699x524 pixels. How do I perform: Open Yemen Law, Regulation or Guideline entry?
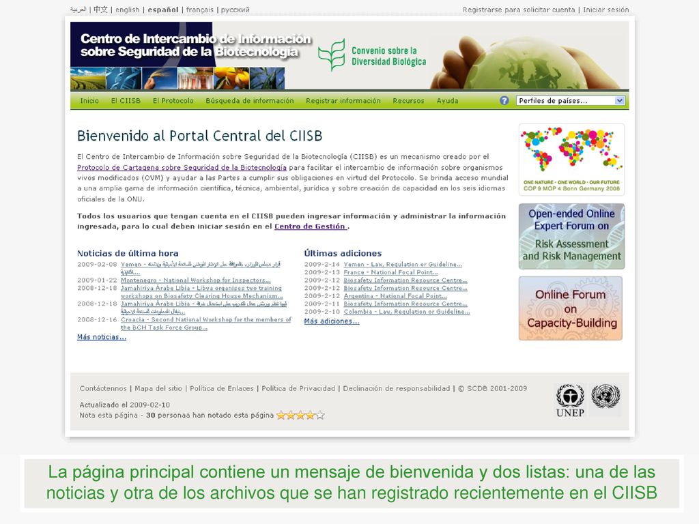coord(403,264)
